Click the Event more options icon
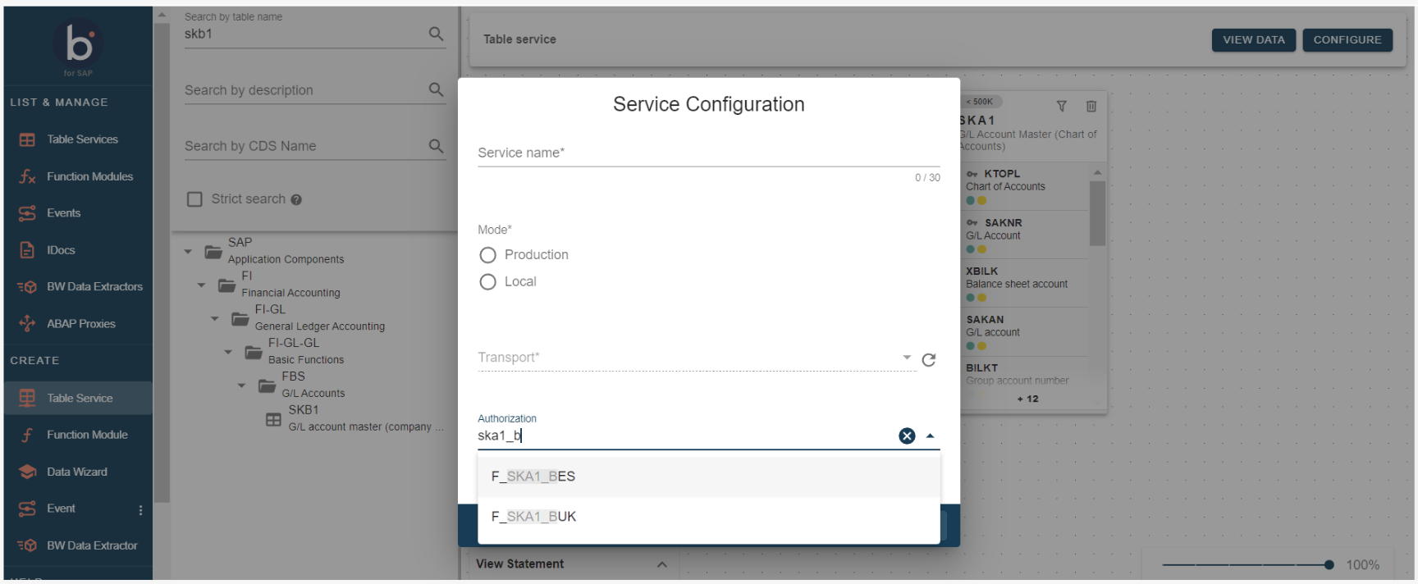The width and height of the screenshot is (1418, 584). pyautogui.click(x=140, y=510)
